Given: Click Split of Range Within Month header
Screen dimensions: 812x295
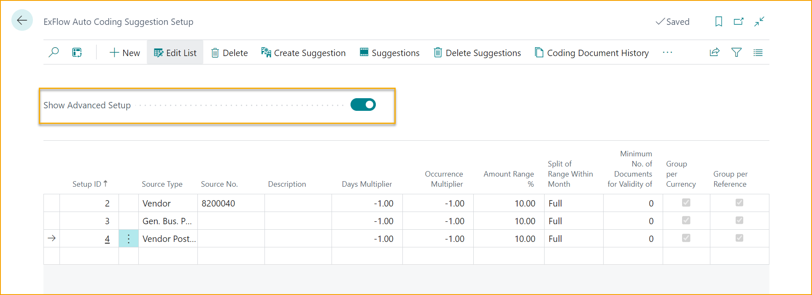Looking at the screenshot, I should click(570, 174).
